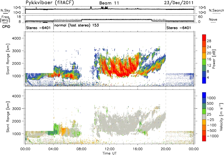The width and height of the screenshot is (224, 155).
Task: Click the frequency step-up at 08:00 in Freq plot
Action: tap(81, 20)
